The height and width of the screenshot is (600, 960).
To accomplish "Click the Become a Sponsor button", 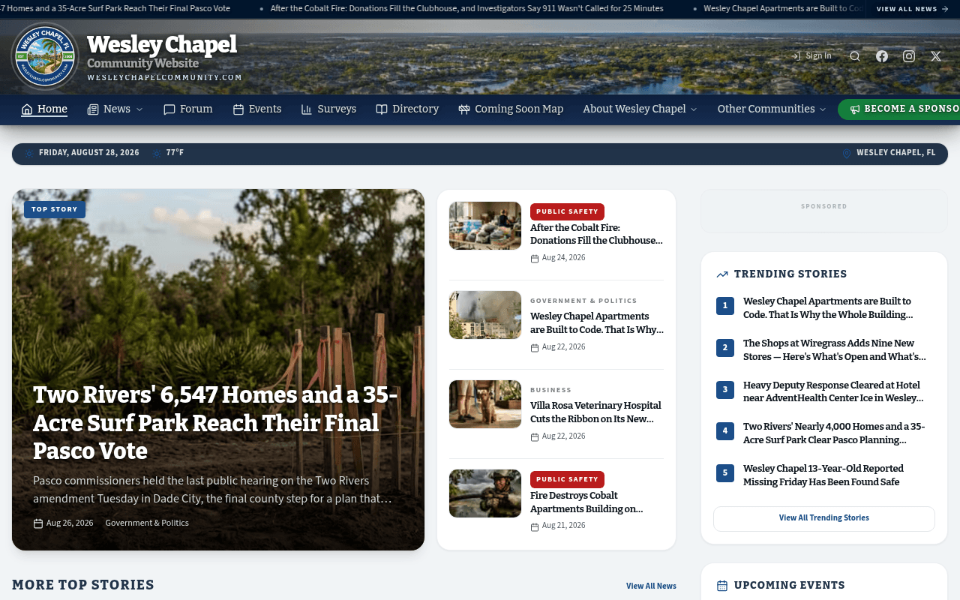I will click(x=898, y=109).
